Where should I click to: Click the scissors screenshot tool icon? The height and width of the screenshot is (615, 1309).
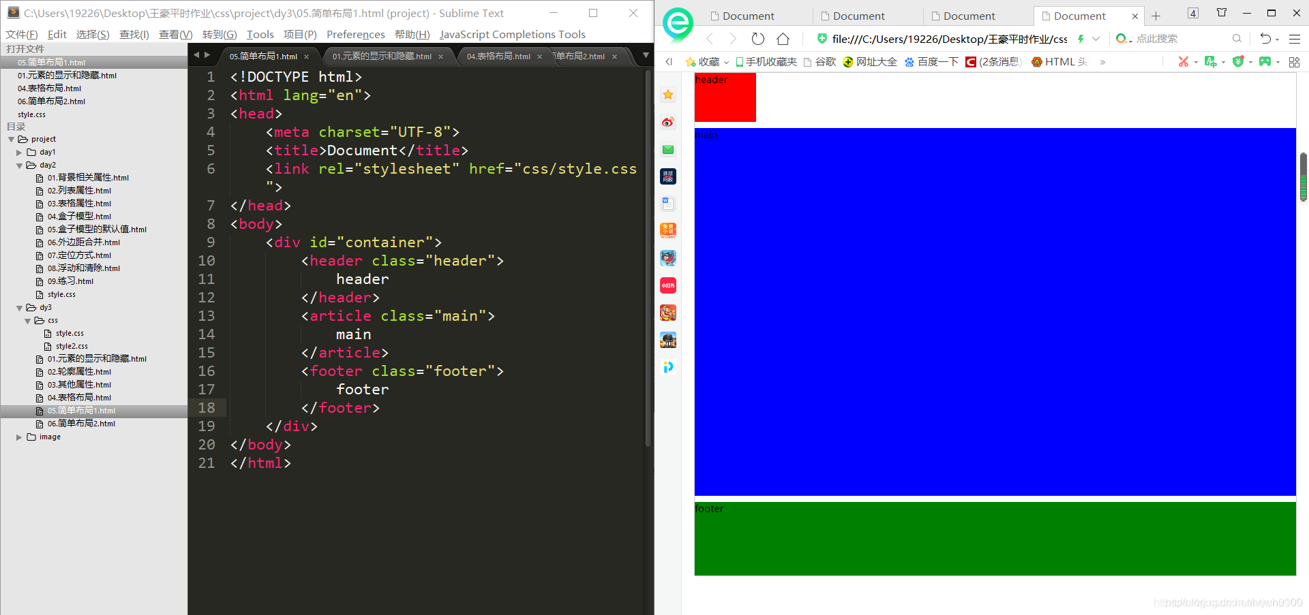[x=1183, y=62]
